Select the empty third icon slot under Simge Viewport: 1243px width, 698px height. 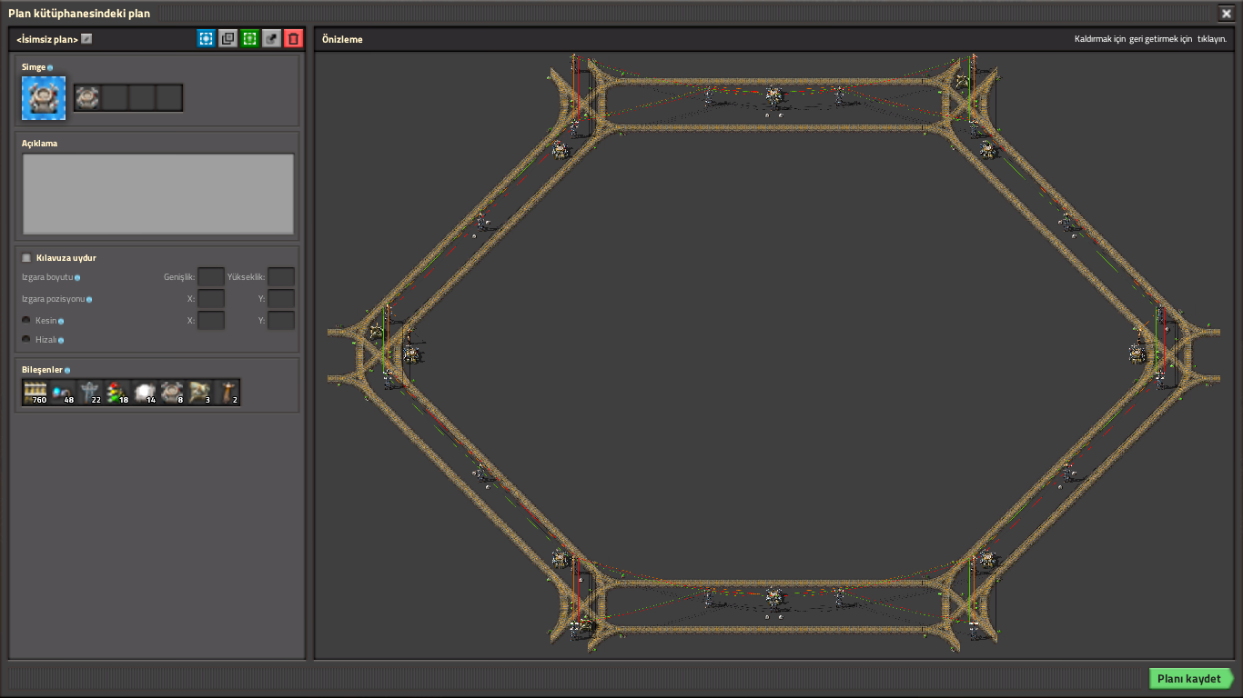(x=142, y=97)
